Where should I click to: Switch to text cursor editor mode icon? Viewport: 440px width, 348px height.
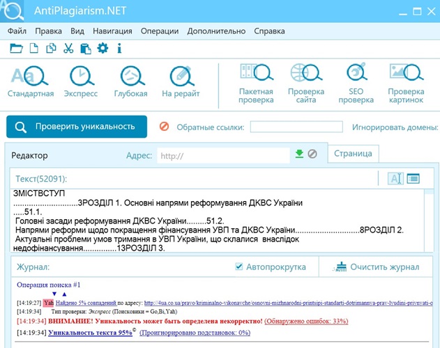click(395, 178)
